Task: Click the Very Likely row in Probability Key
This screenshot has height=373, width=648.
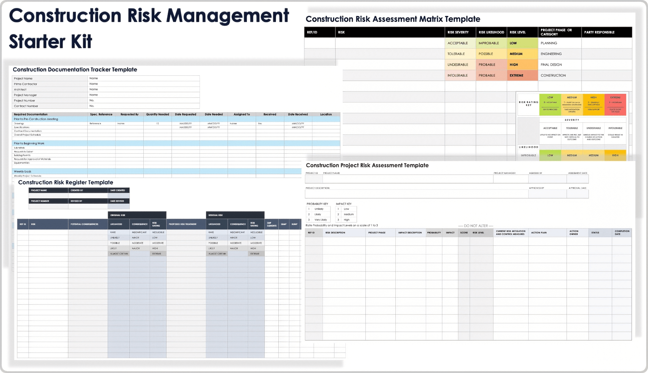Action: pos(319,219)
